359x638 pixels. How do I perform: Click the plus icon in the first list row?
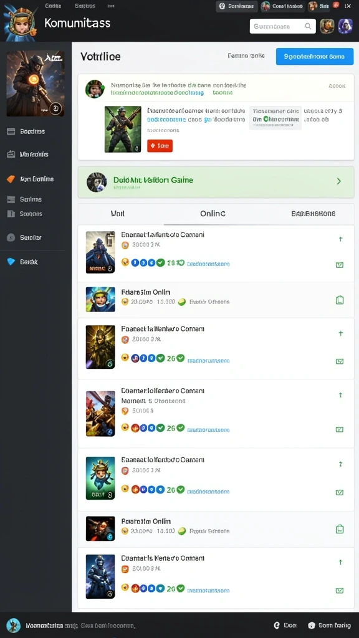coord(341,239)
